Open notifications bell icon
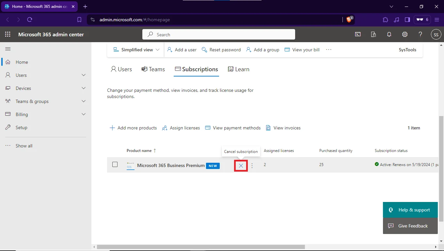Screen dimensions: 444x251 [389, 34]
